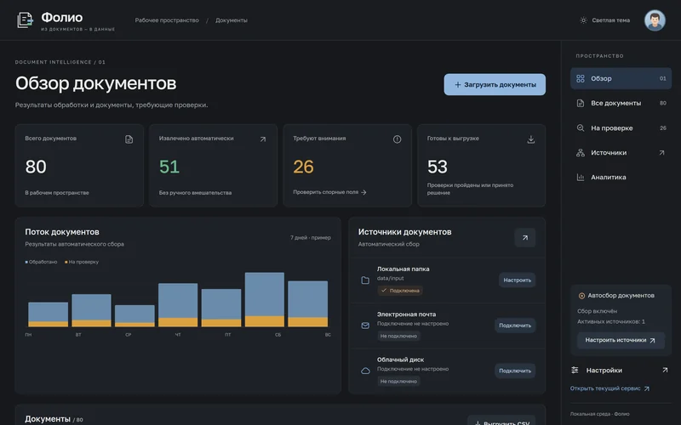This screenshot has height=425, width=681.
Task: Click the data/input path text
Action: click(391, 279)
